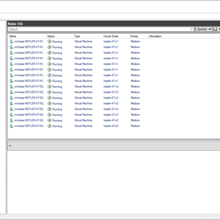Click the Running status icon of the topmost role
Viewport: 220px width, 220px height.
[x=49, y=41]
